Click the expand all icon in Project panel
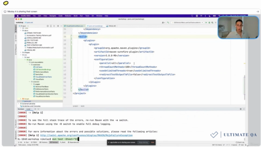This screenshot has width=261, height=147. point(51,26)
